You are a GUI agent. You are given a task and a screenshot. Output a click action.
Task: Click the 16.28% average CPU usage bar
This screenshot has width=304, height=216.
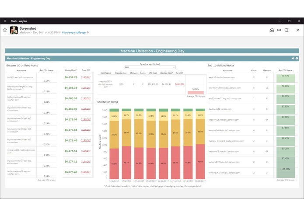click(196, 93)
